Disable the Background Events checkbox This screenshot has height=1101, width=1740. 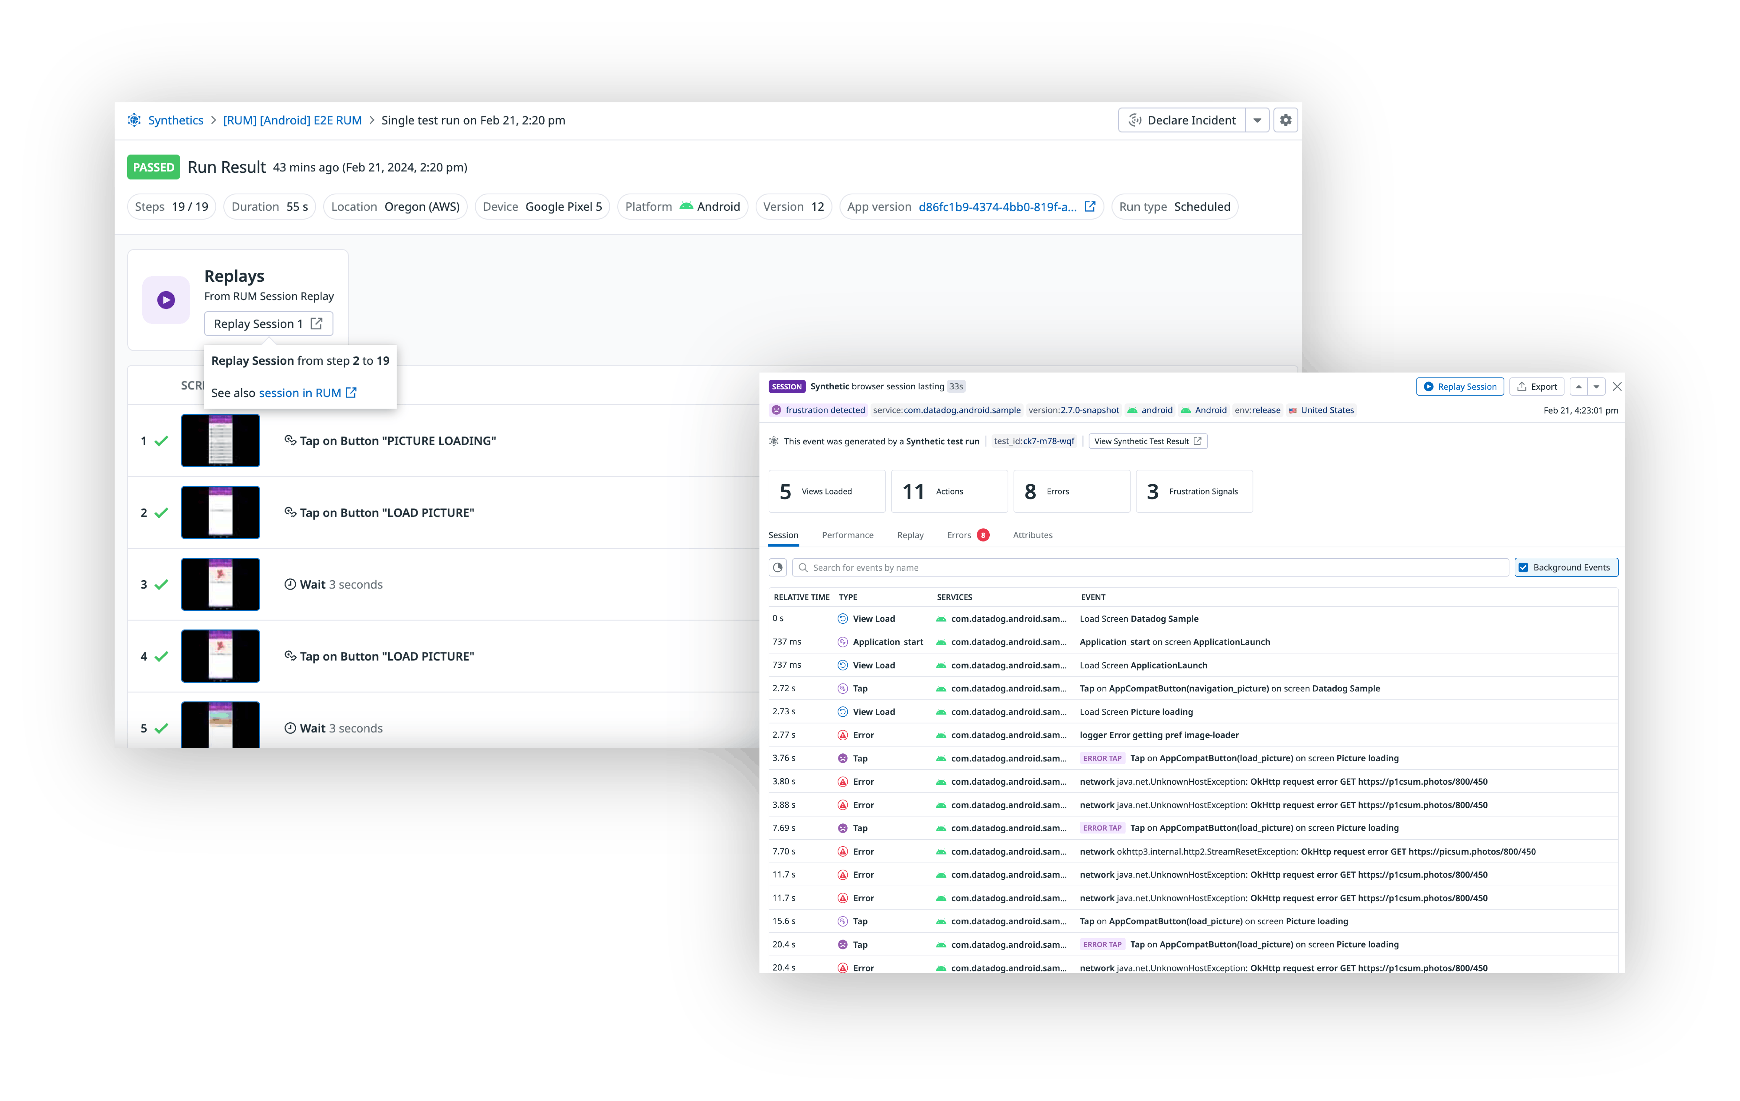click(1524, 567)
